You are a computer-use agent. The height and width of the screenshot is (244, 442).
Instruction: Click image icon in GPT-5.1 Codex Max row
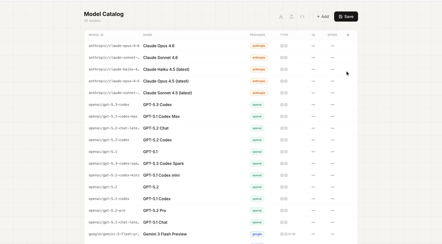click(286, 116)
